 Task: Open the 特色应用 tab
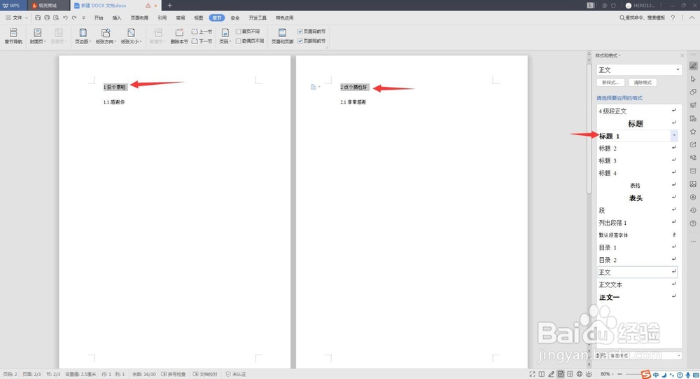coord(284,18)
